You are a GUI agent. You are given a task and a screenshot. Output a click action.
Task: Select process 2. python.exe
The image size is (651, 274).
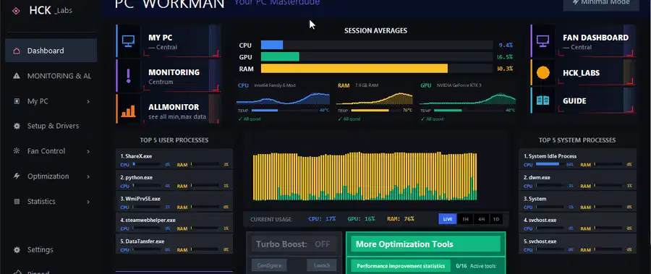[174, 181]
